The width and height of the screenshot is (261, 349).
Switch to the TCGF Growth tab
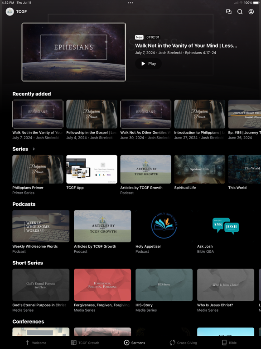[85, 343]
